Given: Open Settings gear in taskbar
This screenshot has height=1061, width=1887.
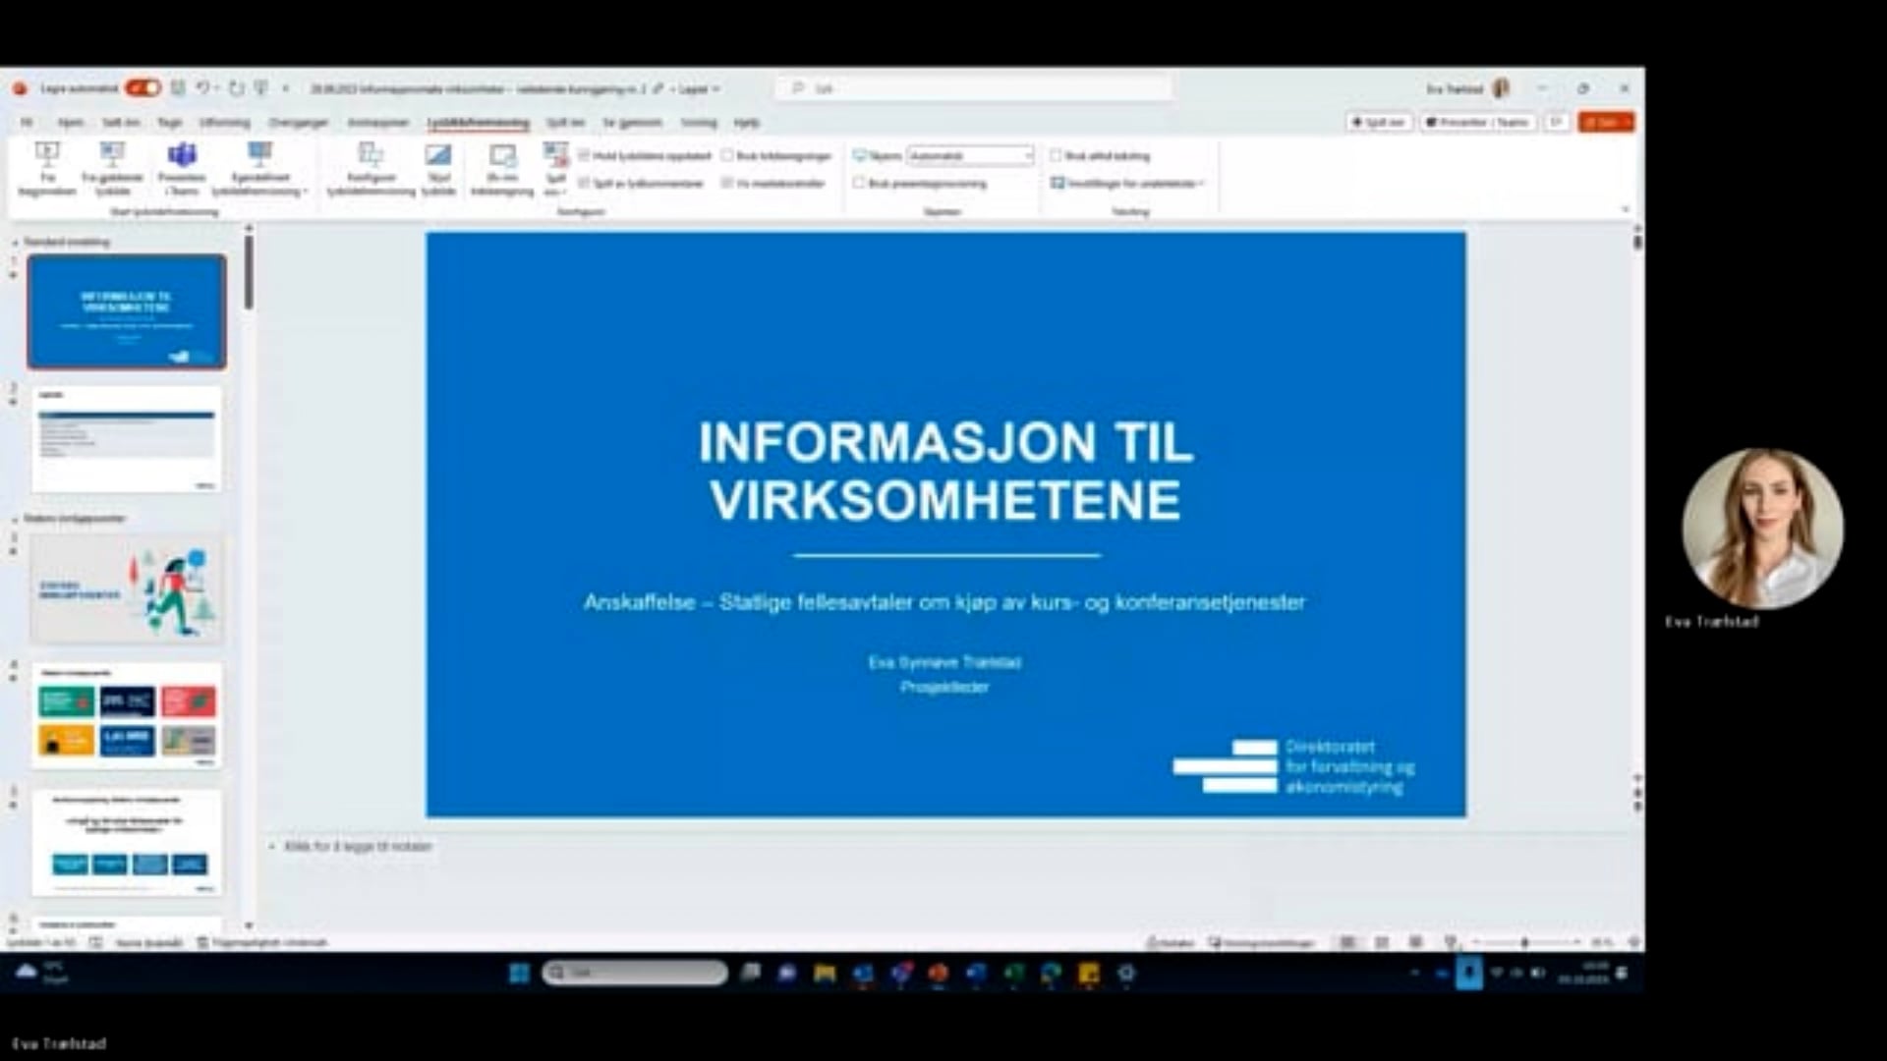Looking at the screenshot, I should click(x=1126, y=973).
